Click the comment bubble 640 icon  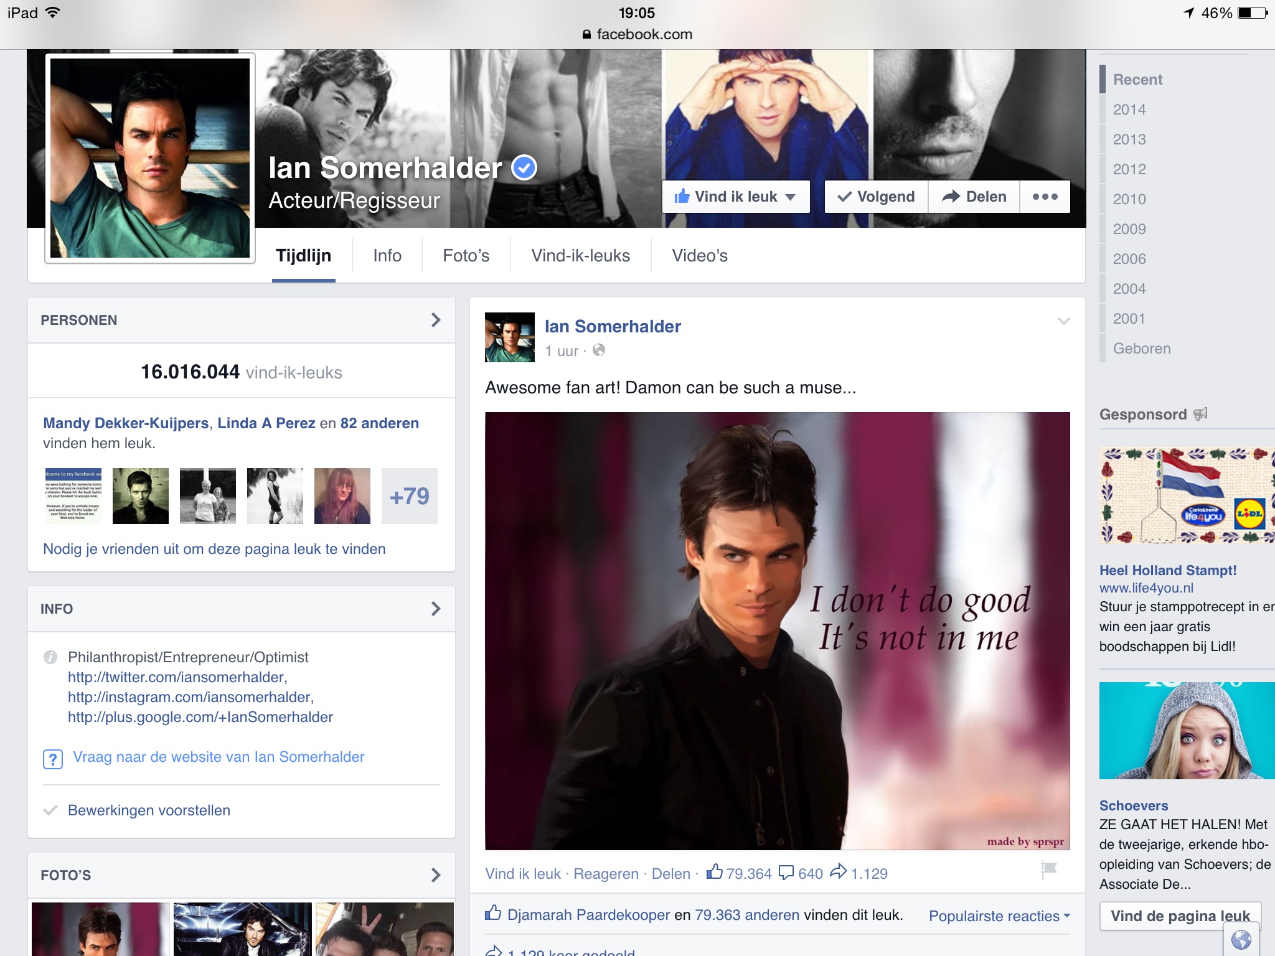(x=787, y=873)
